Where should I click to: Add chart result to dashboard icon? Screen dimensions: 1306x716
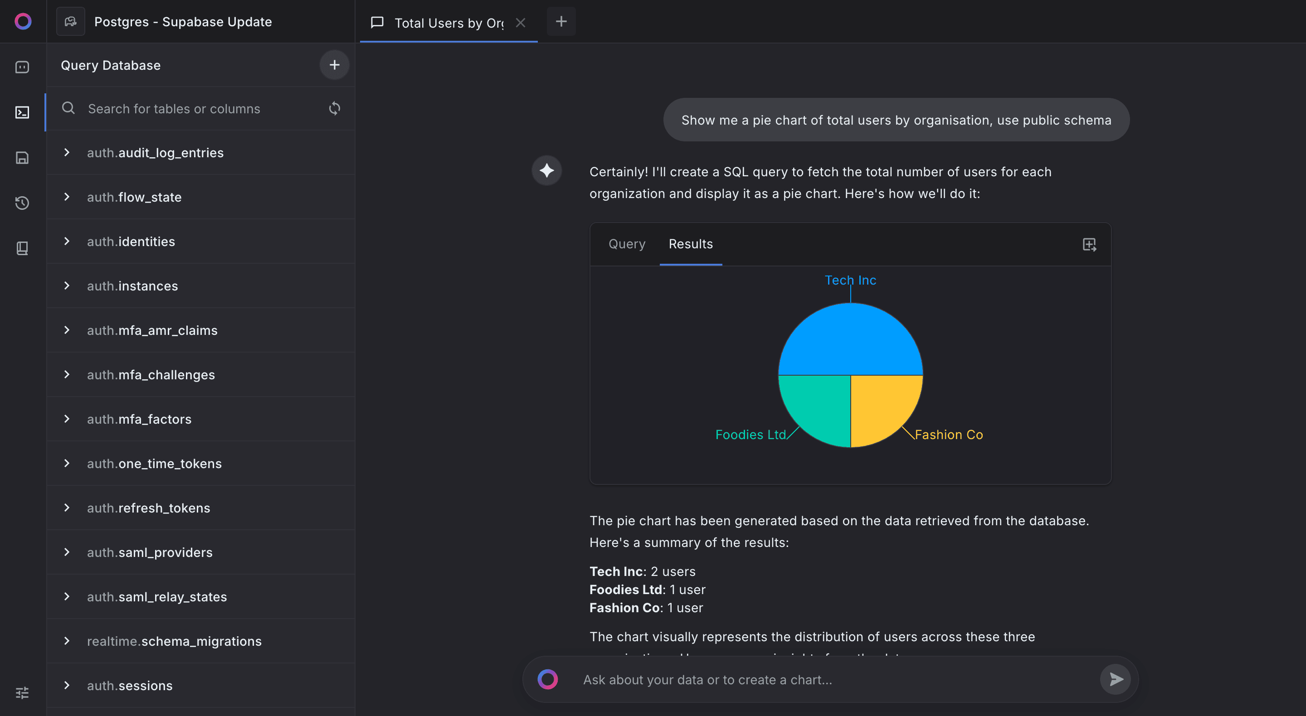(x=1089, y=244)
